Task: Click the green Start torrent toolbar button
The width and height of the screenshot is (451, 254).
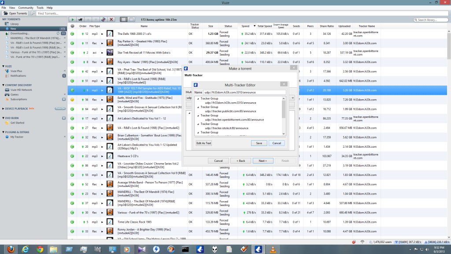Action: tap(73, 19)
